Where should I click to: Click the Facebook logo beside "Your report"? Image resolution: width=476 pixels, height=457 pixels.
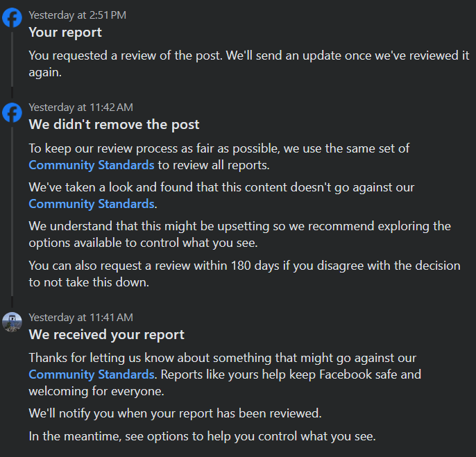[x=12, y=18]
